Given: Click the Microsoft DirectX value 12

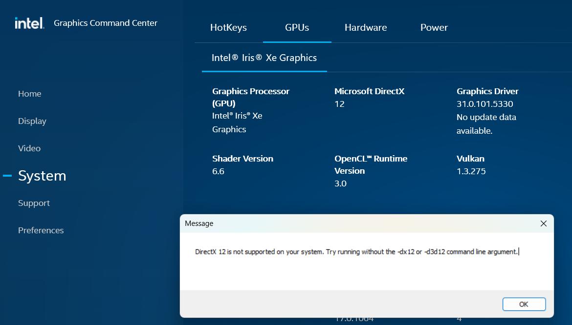Looking at the screenshot, I should [x=339, y=104].
